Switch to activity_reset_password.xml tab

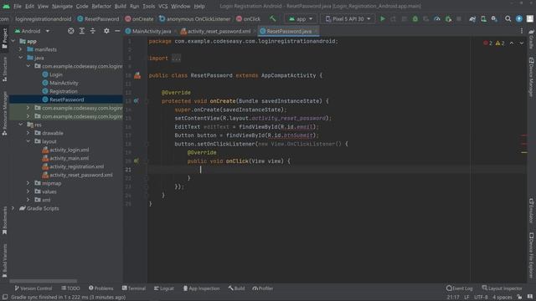pos(219,31)
